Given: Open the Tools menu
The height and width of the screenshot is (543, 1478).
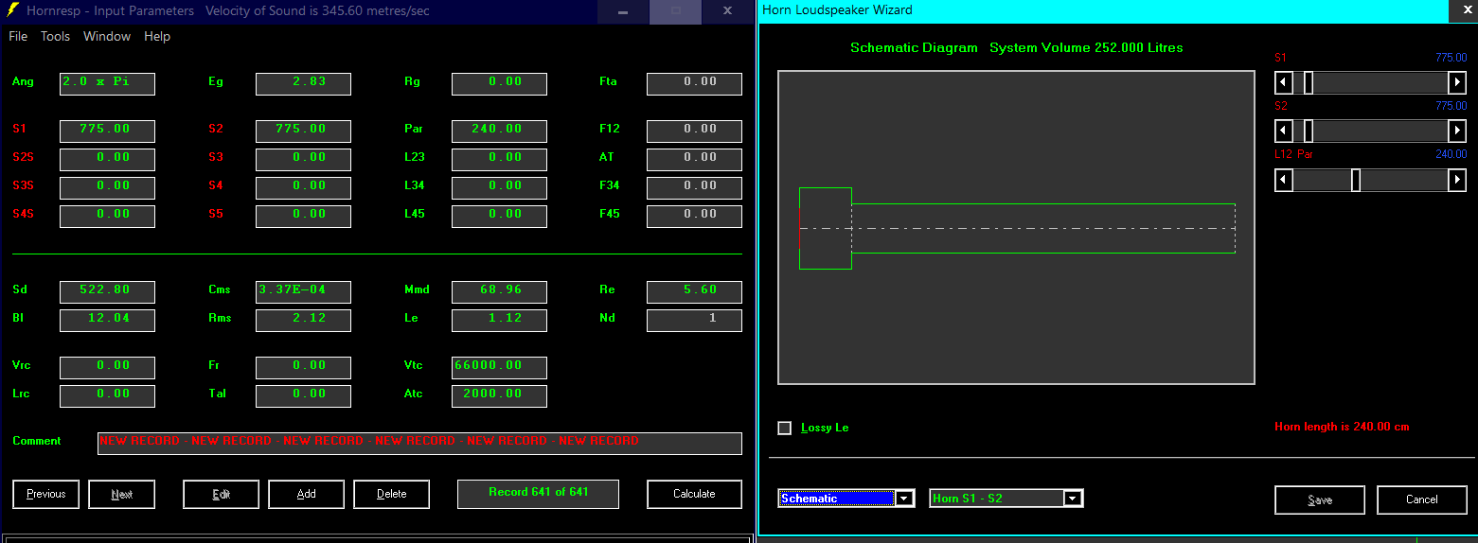Looking at the screenshot, I should tap(55, 36).
